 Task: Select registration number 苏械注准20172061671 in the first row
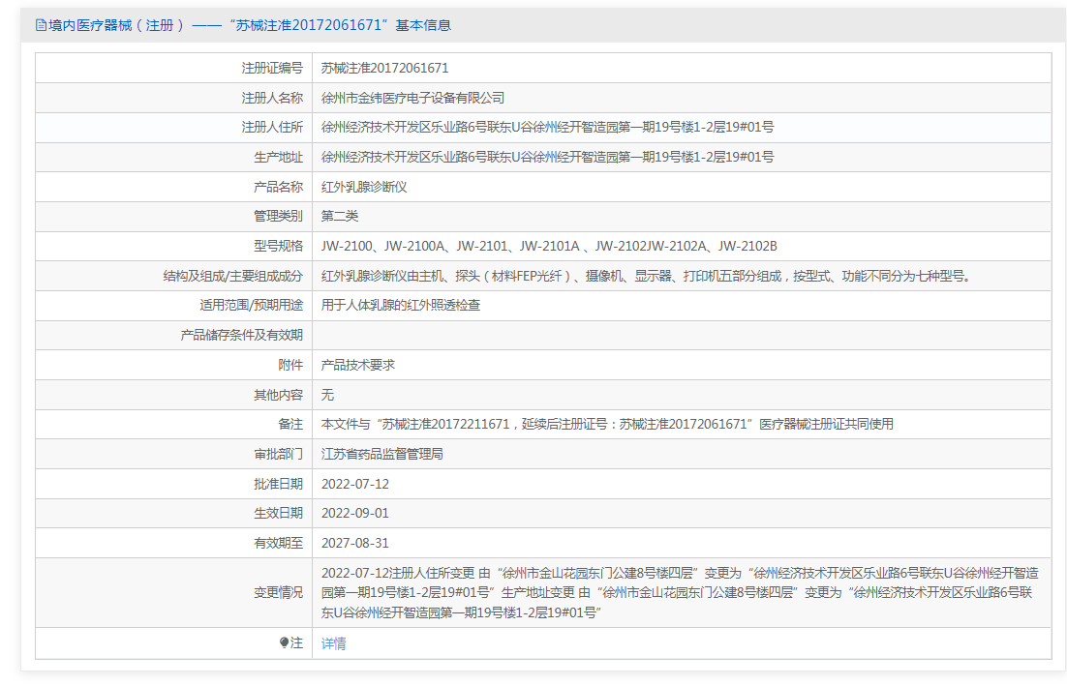pyautogui.click(x=384, y=68)
